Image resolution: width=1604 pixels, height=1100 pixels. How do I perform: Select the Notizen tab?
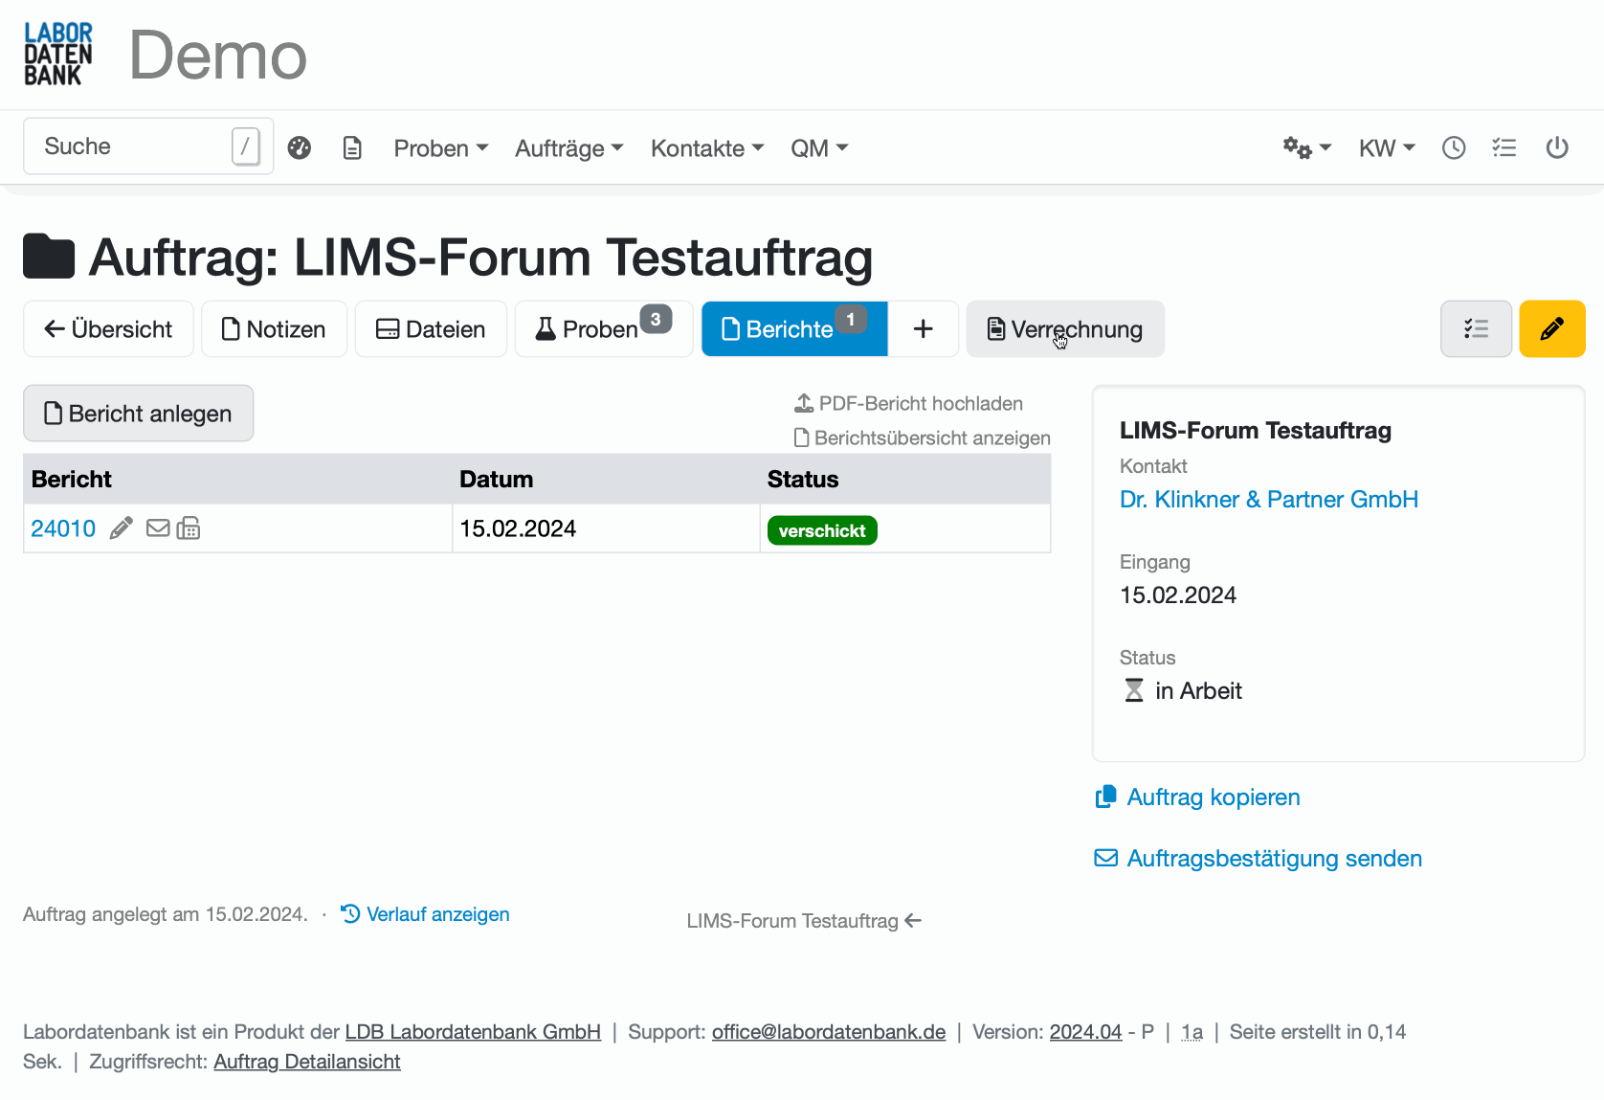pyautogui.click(x=274, y=328)
